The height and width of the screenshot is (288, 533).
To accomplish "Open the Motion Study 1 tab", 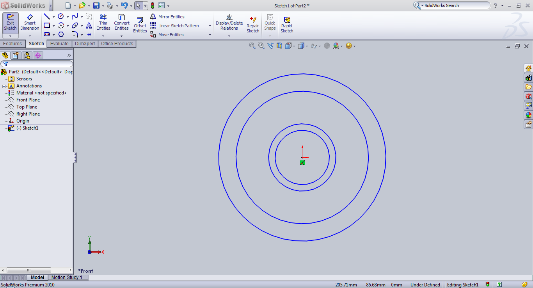I will [67, 277].
